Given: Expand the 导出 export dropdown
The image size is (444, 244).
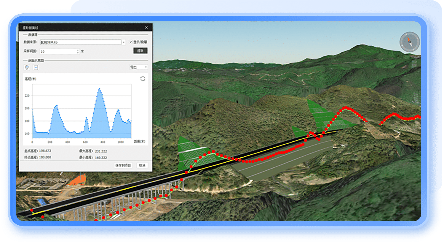Looking at the screenshot, I should pos(138,67).
